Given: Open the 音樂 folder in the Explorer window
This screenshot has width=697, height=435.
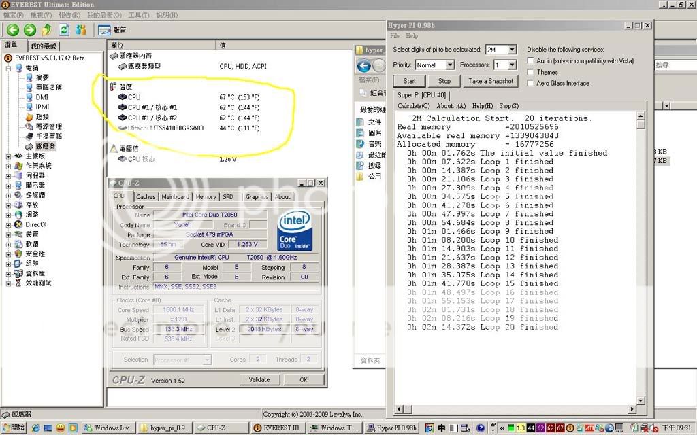Looking at the screenshot, I should [370, 144].
